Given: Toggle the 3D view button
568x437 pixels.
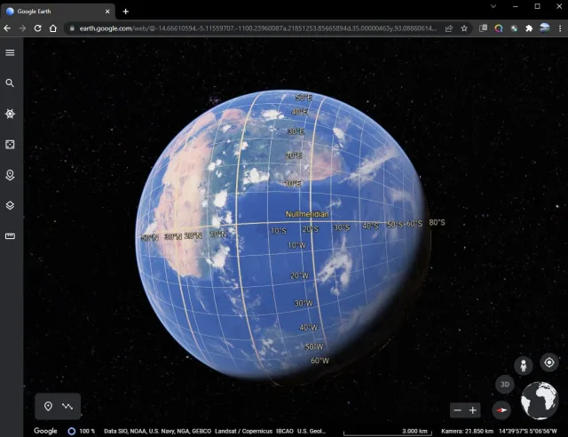Looking at the screenshot, I should pyautogui.click(x=504, y=385).
